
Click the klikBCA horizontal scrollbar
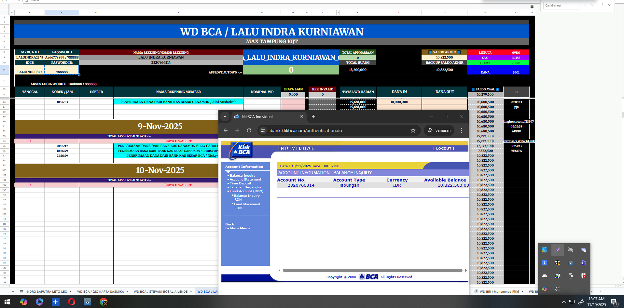[372, 270]
